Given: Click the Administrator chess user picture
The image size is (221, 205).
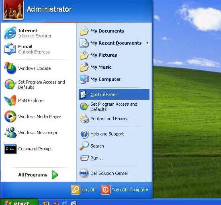Looking at the screenshot, I should click(13, 10).
